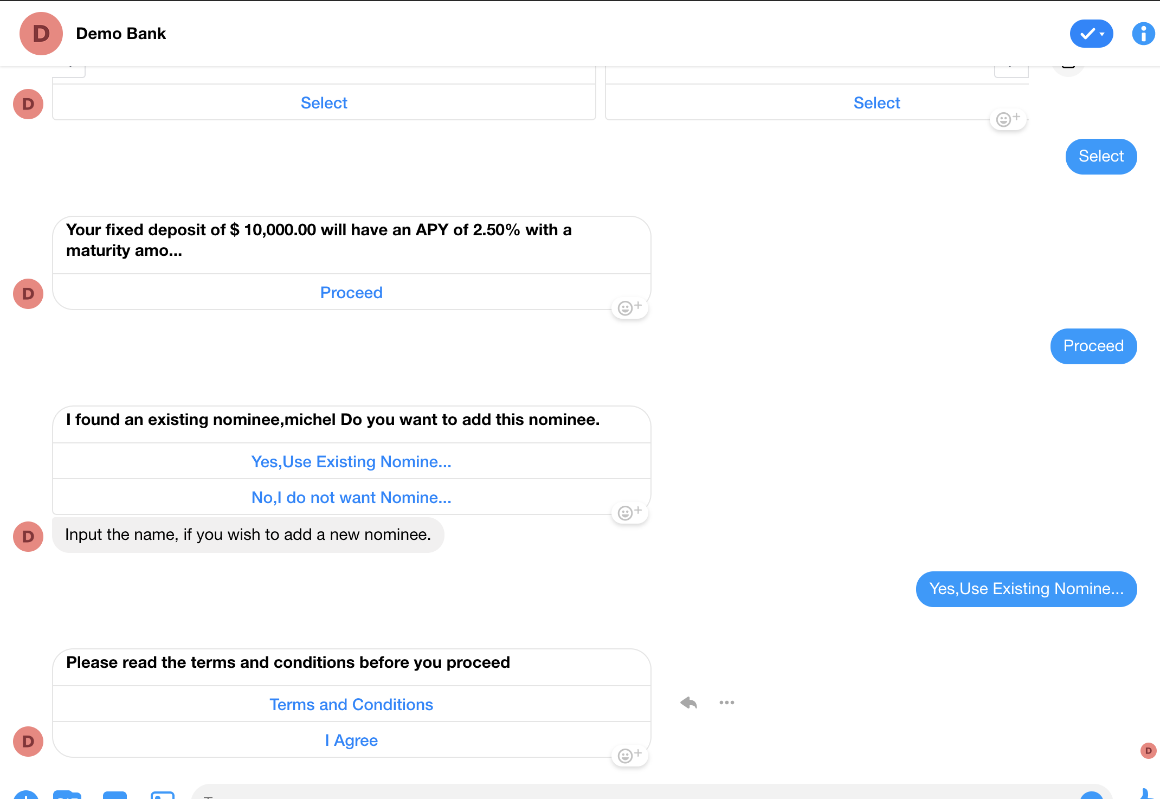Click the reply arrow icon
Viewport: 1160px width, 799px height.
688,703
